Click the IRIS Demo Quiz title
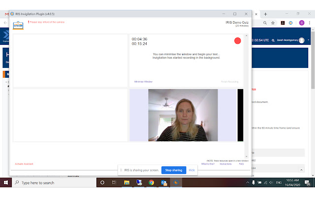 pyautogui.click(x=237, y=22)
